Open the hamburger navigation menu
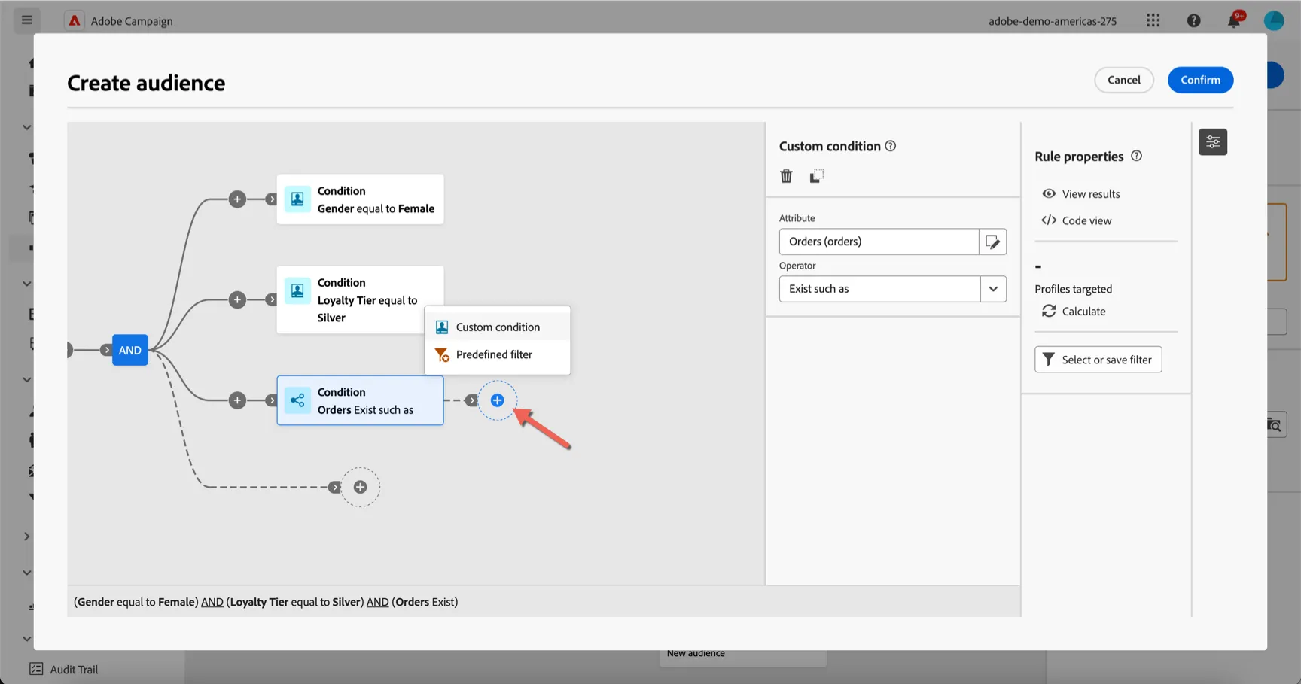 27,20
